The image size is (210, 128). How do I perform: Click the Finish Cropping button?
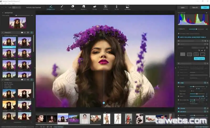pyautogui.click(x=199, y=58)
